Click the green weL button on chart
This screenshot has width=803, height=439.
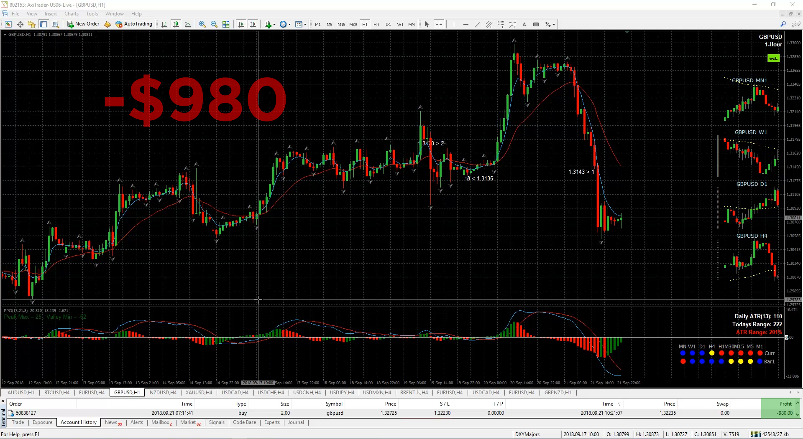click(773, 58)
